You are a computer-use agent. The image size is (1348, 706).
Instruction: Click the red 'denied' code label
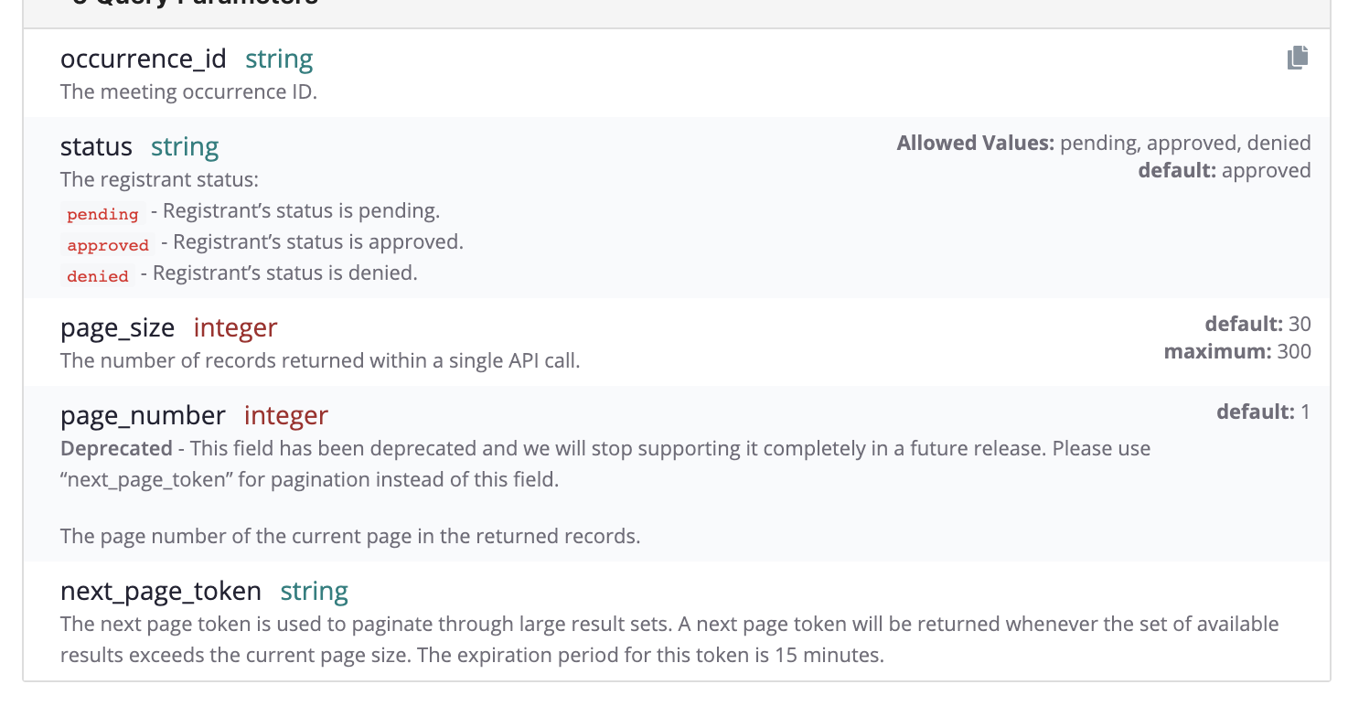[98, 276]
